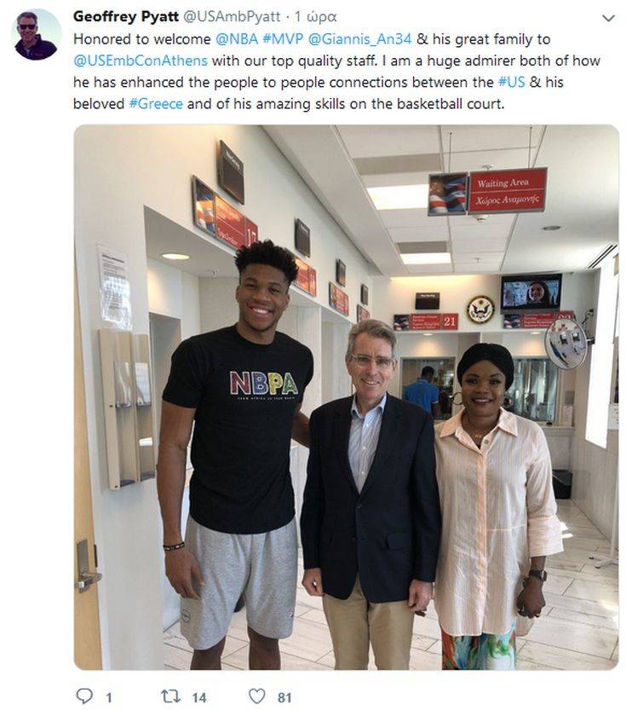
Task: Open the @Giannis_An34 mention
Action: pos(359,39)
